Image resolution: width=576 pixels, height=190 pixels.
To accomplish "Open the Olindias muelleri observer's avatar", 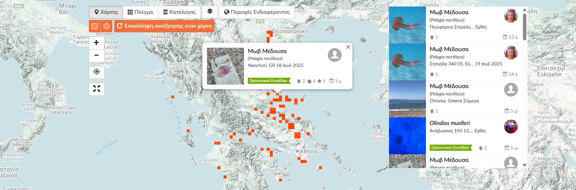I will tap(511, 127).
